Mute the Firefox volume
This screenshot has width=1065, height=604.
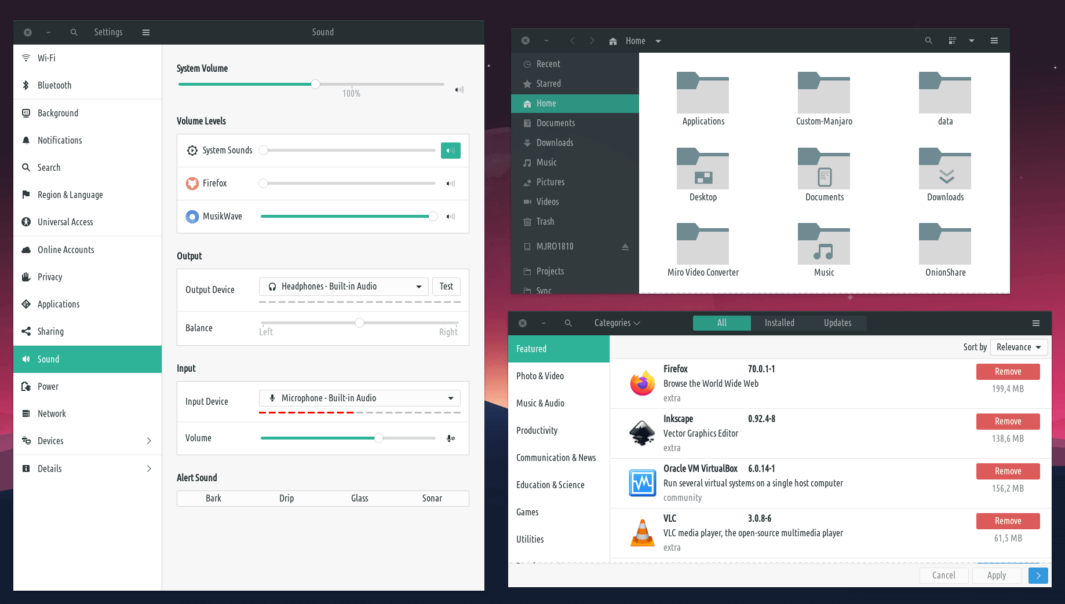coord(450,184)
